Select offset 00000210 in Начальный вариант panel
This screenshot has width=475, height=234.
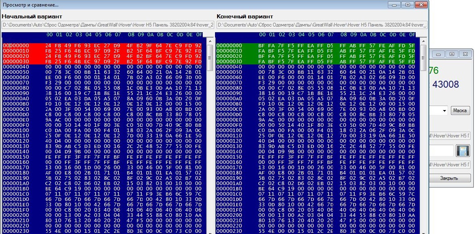pos(16,221)
